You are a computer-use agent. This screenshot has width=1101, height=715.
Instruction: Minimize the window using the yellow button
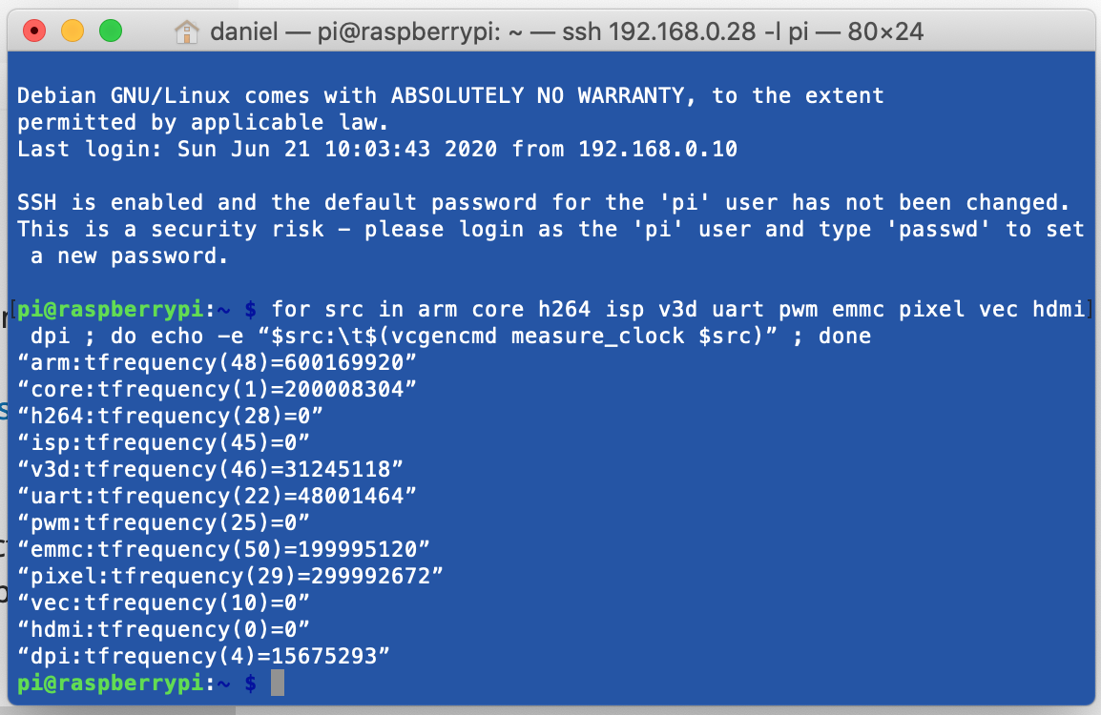73,31
